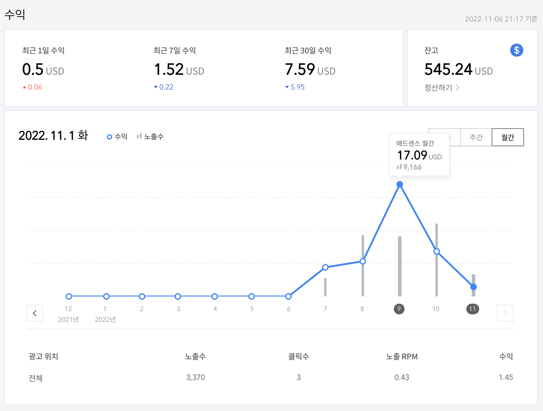Click the month 7 impressions bar
Viewport: 543px width, 411px height.
pyautogui.click(x=325, y=287)
